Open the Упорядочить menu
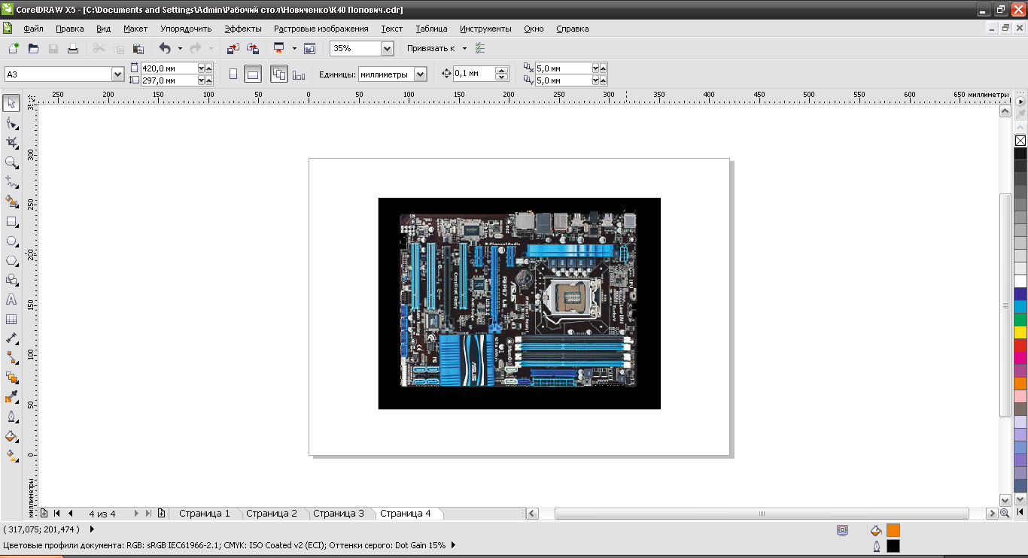The height and width of the screenshot is (558, 1028). tap(186, 29)
